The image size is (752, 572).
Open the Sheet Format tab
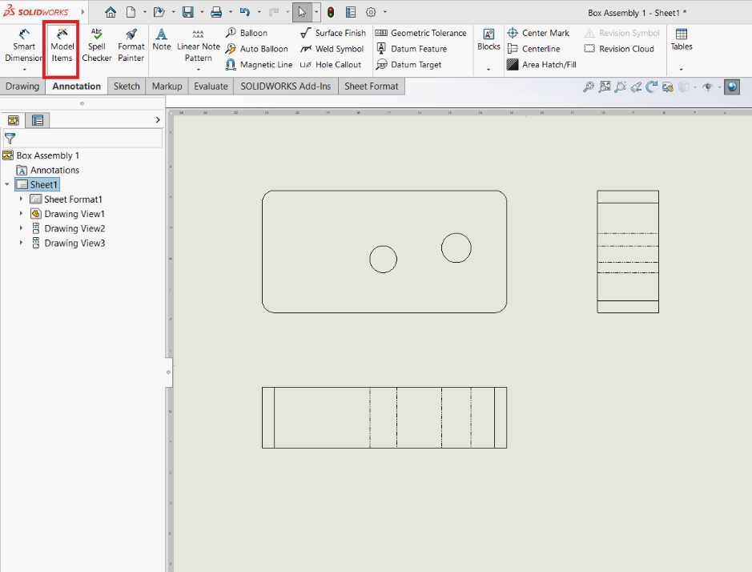pyautogui.click(x=372, y=87)
